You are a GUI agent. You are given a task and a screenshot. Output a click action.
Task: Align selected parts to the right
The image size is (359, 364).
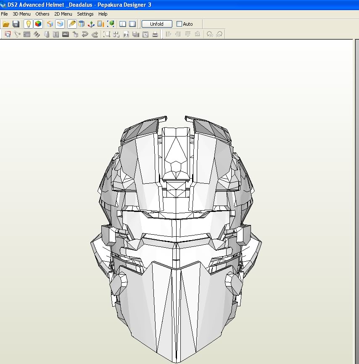(x=178, y=35)
